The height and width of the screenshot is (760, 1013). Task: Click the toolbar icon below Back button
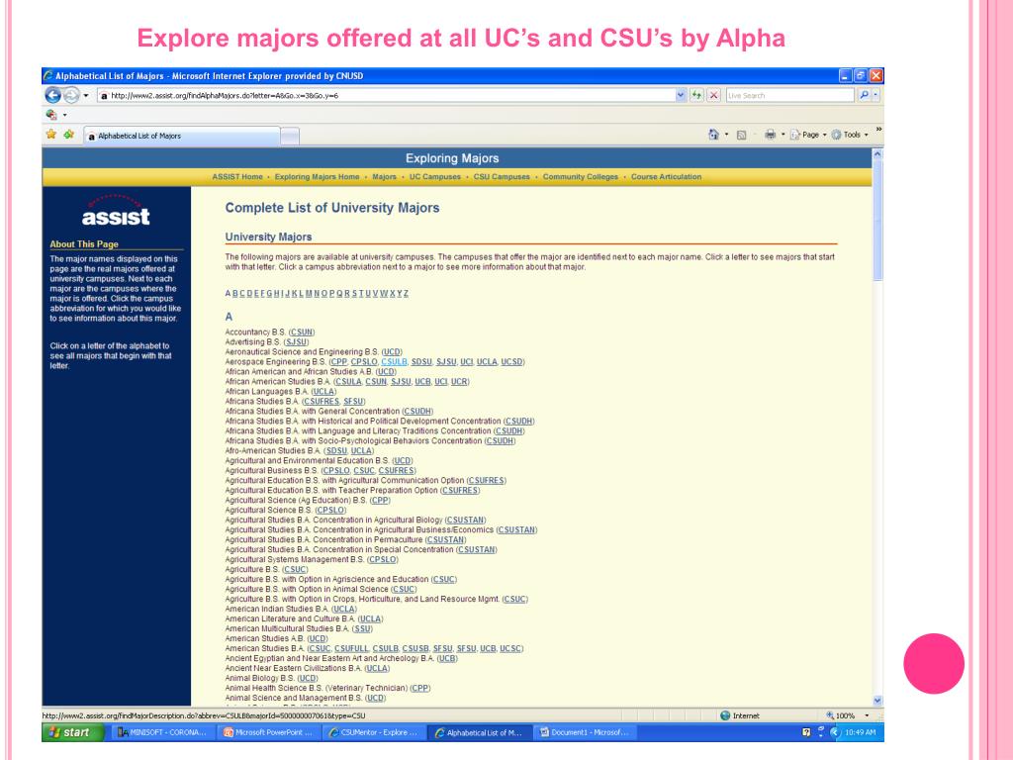point(51,115)
